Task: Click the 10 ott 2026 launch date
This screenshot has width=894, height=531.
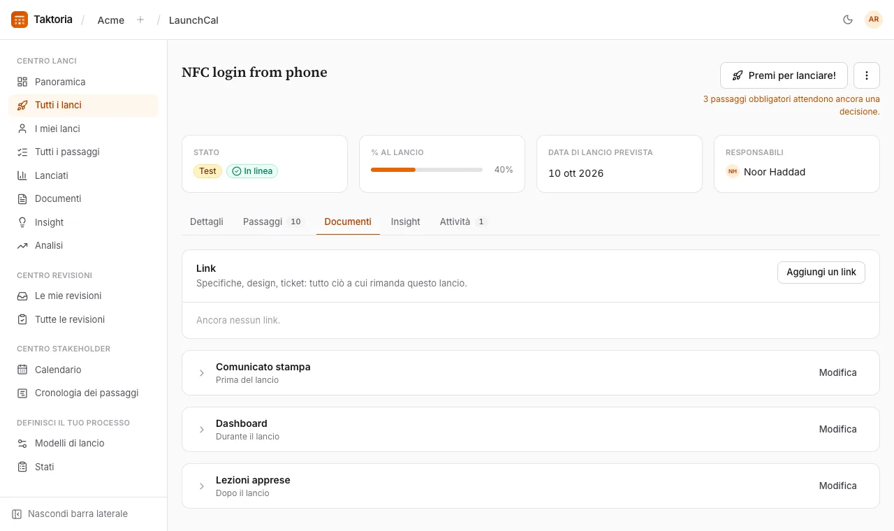Action: 576,173
